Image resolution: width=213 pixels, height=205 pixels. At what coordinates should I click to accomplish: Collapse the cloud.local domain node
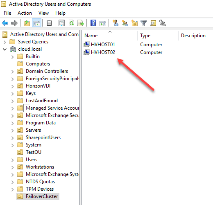(x=5, y=49)
